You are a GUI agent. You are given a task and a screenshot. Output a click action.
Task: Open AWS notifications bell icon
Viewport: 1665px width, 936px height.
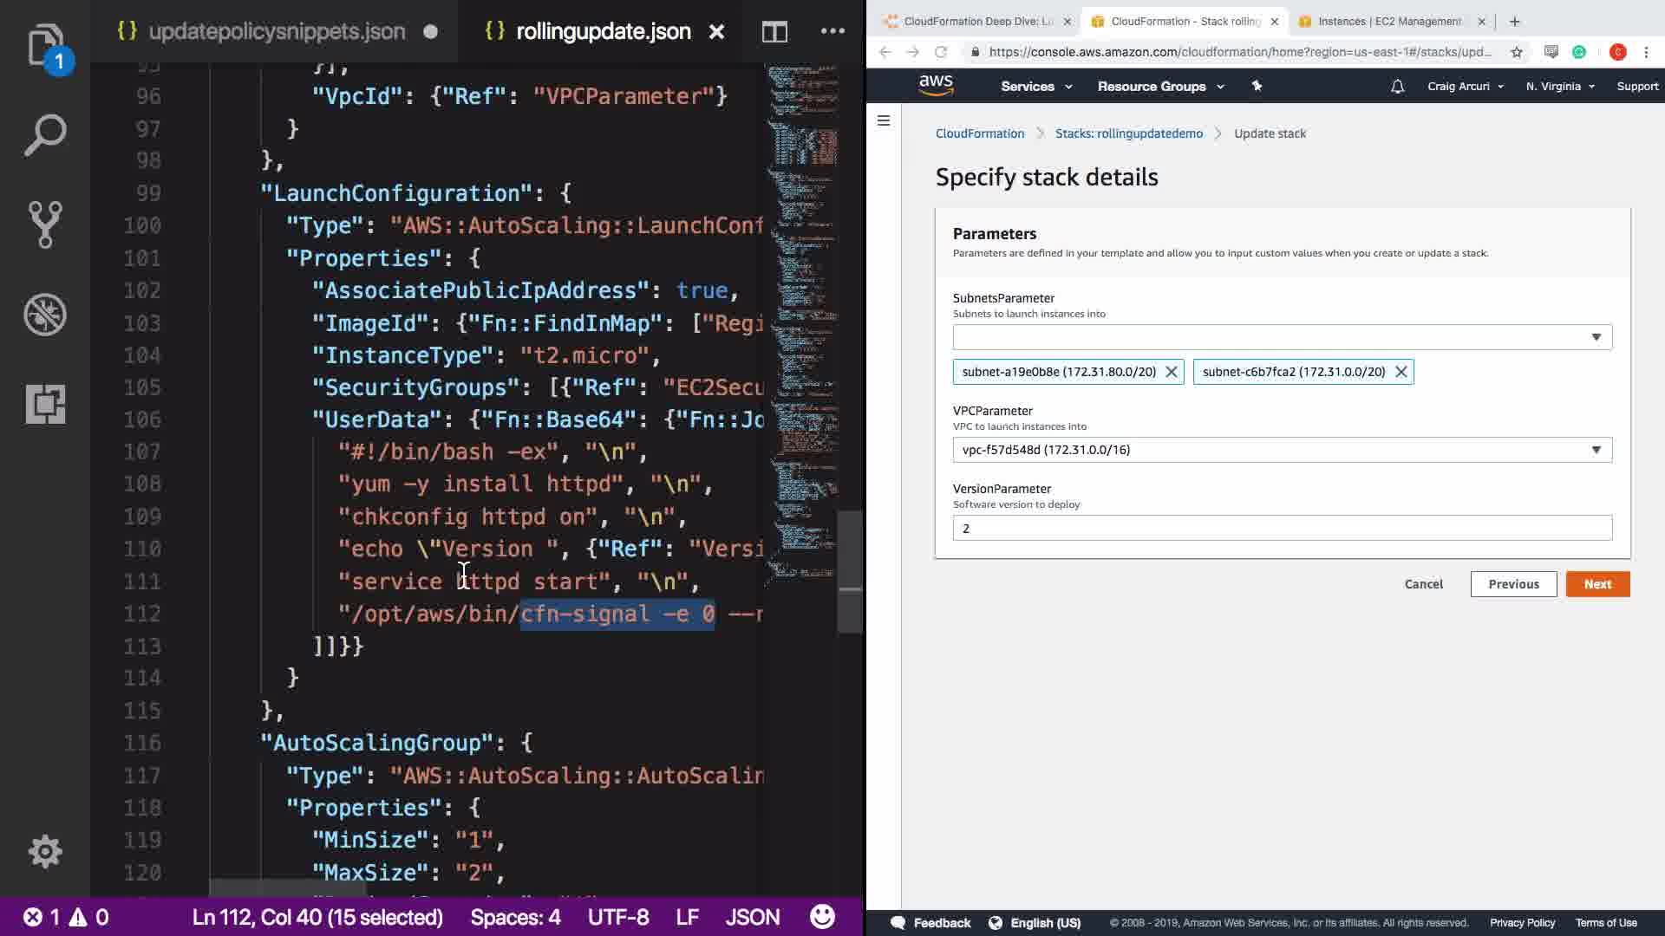(x=1397, y=87)
